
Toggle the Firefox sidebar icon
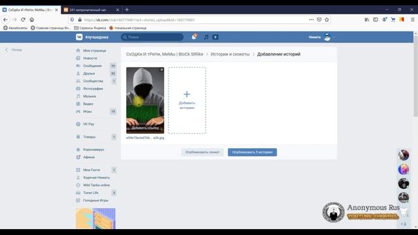(376, 20)
